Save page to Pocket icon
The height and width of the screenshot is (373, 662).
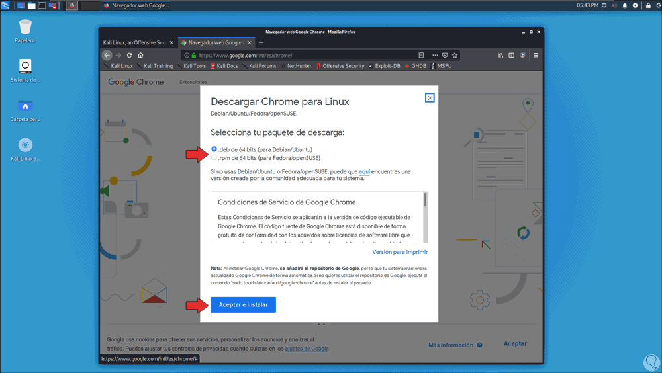pyautogui.click(x=445, y=56)
